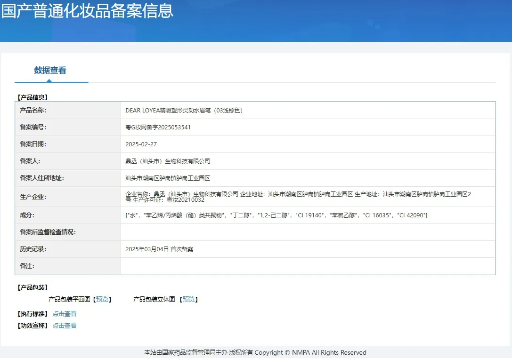The image size is (512, 358).
Task: Select 2025年03月04日 首次备案 record
Action: [x=159, y=249]
